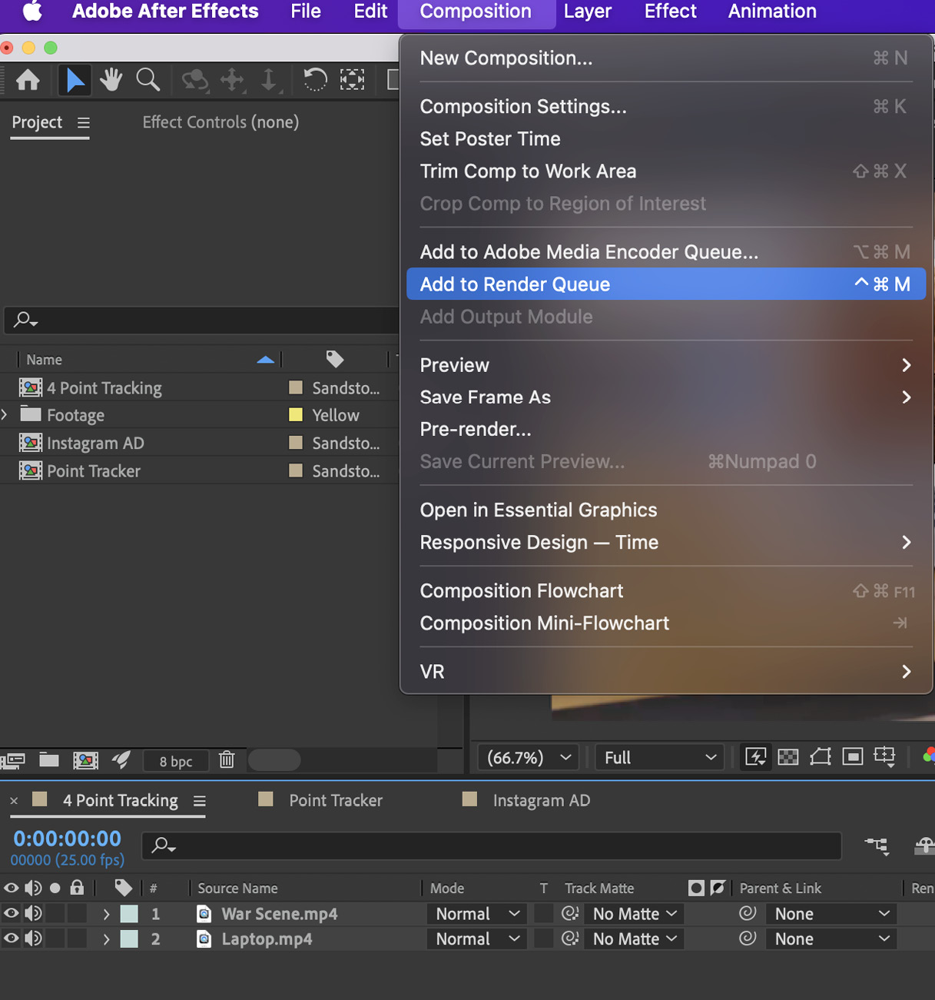Screen dimensions: 935x1000
Task: Select the Instagram AD composition in Project
Action: (x=95, y=443)
